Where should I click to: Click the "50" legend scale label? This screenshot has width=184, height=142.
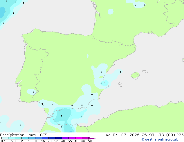point(90,141)
